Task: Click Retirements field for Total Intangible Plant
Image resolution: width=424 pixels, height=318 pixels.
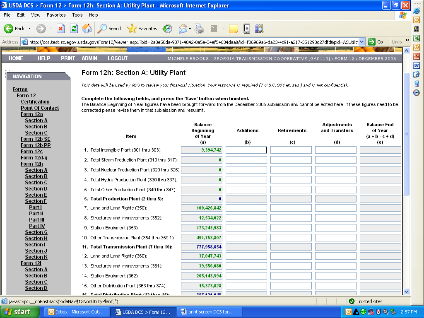Action: [291, 150]
